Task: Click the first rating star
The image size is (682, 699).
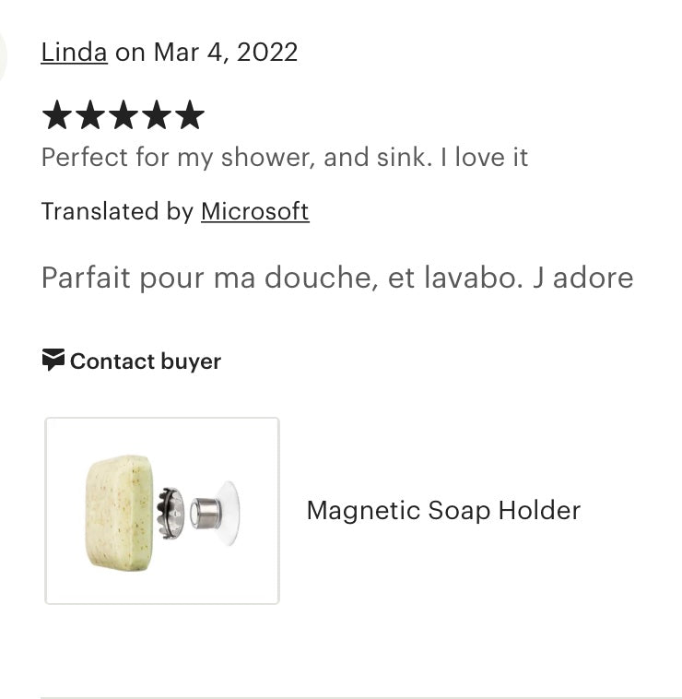Action: tap(56, 116)
